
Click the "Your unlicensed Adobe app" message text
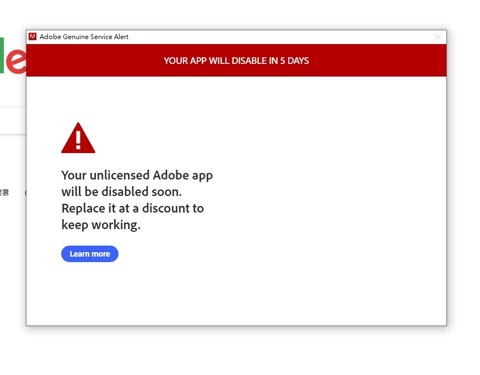coord(137,200)
